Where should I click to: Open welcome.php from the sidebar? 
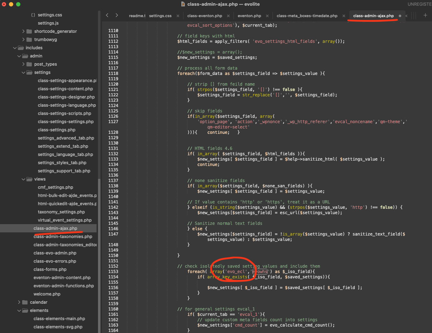47,294
